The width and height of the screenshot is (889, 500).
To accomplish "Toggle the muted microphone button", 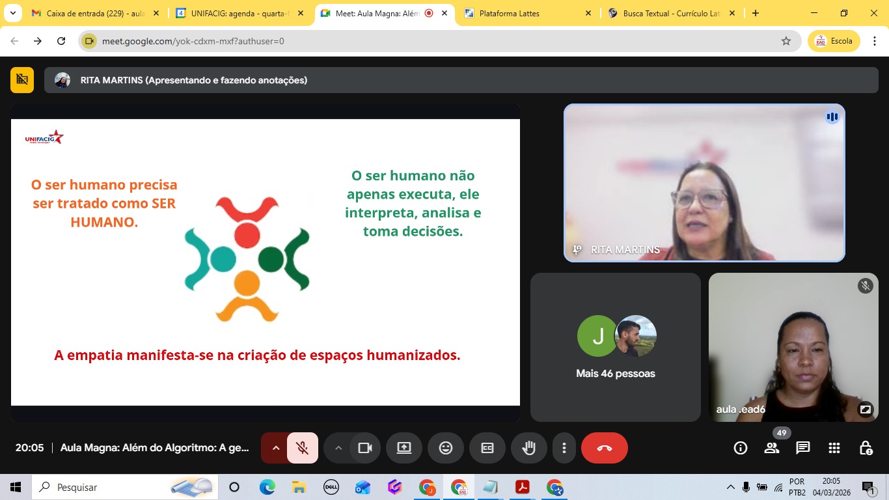I will click(x=302, y=448).
